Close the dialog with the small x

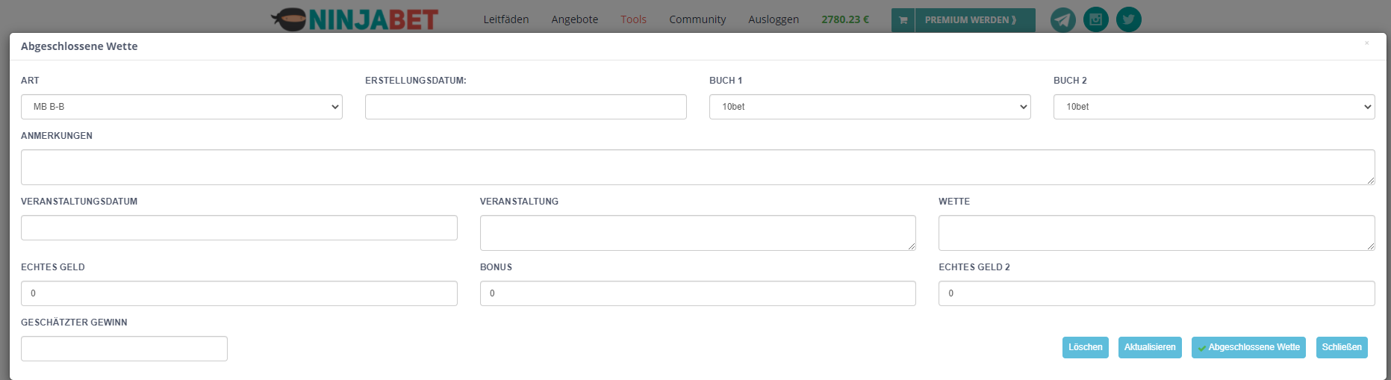point(1367,43)
